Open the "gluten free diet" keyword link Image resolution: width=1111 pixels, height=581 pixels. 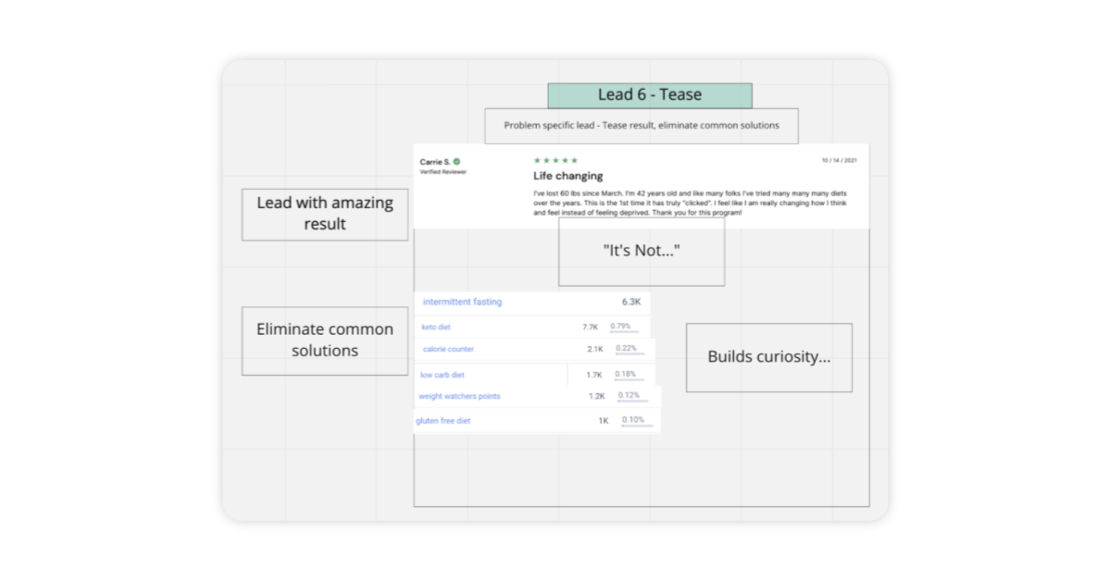[443, 420]
